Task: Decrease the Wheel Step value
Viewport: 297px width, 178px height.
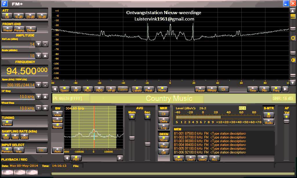Action: [x=39, y=108]
